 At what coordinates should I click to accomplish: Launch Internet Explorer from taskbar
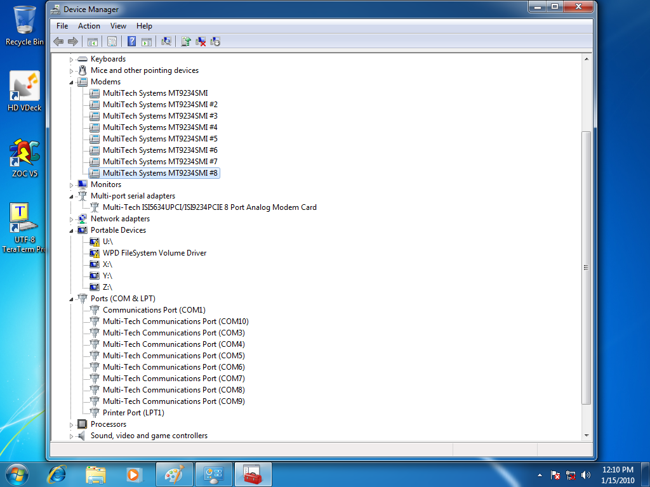click(x=58, y=474)
